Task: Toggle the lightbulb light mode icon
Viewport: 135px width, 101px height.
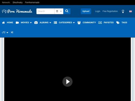Action: [123, 11]
